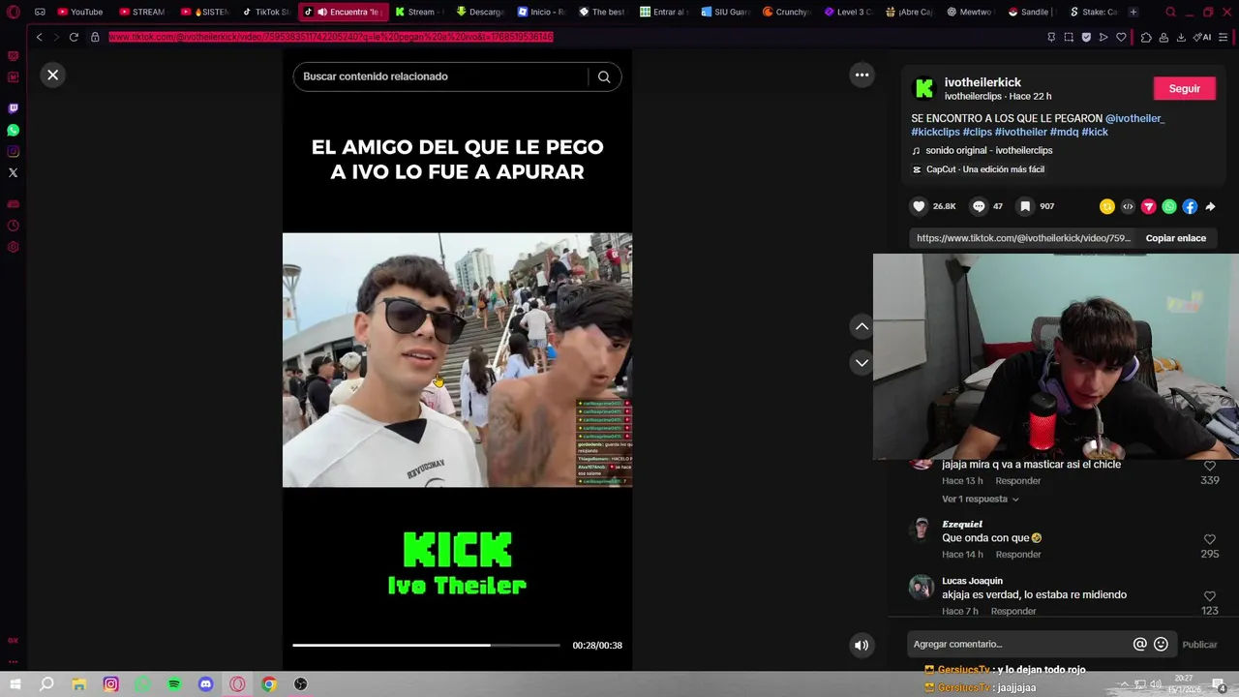This screenshot has height=697, width=1239.
Task: Open WhatsApp in Opera sidebar
Action: (x=13, y=130)
